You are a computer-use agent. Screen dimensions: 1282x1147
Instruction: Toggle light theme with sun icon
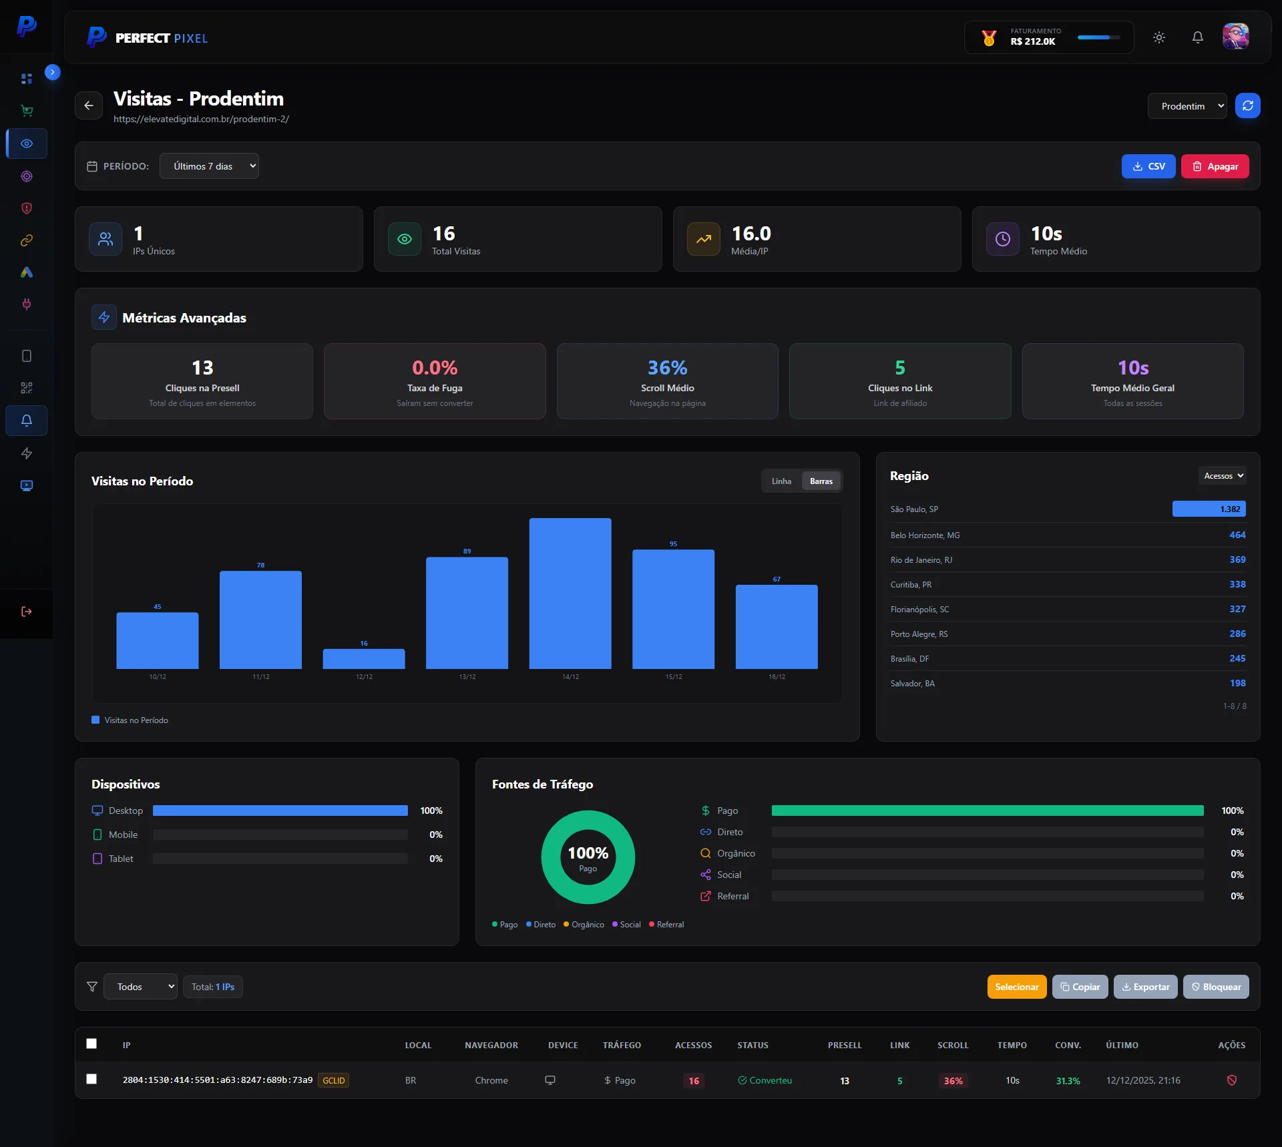click(1159, 37)
